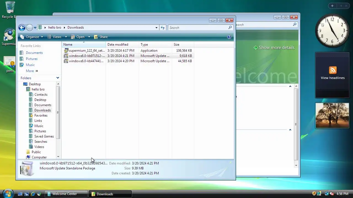Click the 'hello bro' breadcrumb in address bar

[55, 28]
